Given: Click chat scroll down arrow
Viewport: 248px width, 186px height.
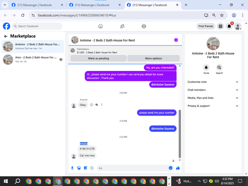Looking at the screenshot, I should pos(180,160).
